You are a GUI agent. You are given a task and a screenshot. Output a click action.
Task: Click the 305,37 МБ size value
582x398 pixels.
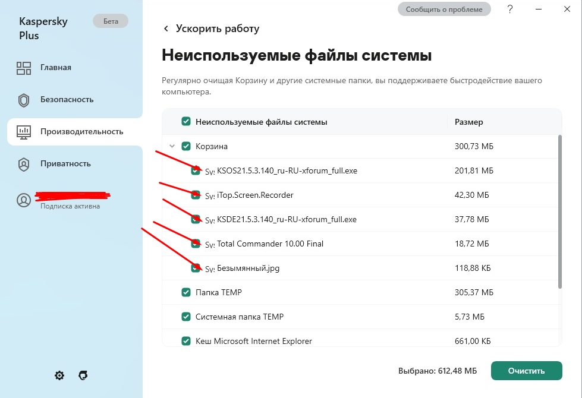[474, 292]
